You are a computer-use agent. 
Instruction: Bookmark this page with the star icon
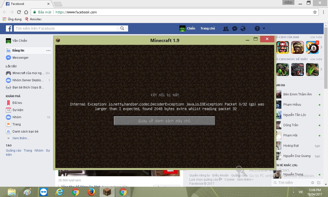click(315, 12)
